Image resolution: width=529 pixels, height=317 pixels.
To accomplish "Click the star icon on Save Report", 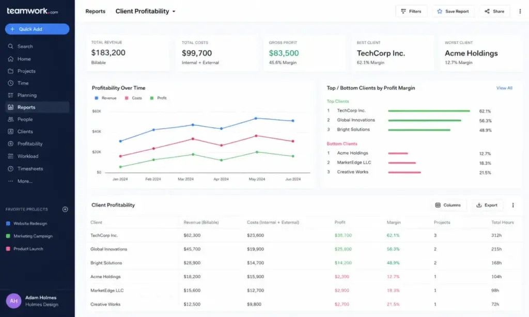I will click(x=440, y=11).
